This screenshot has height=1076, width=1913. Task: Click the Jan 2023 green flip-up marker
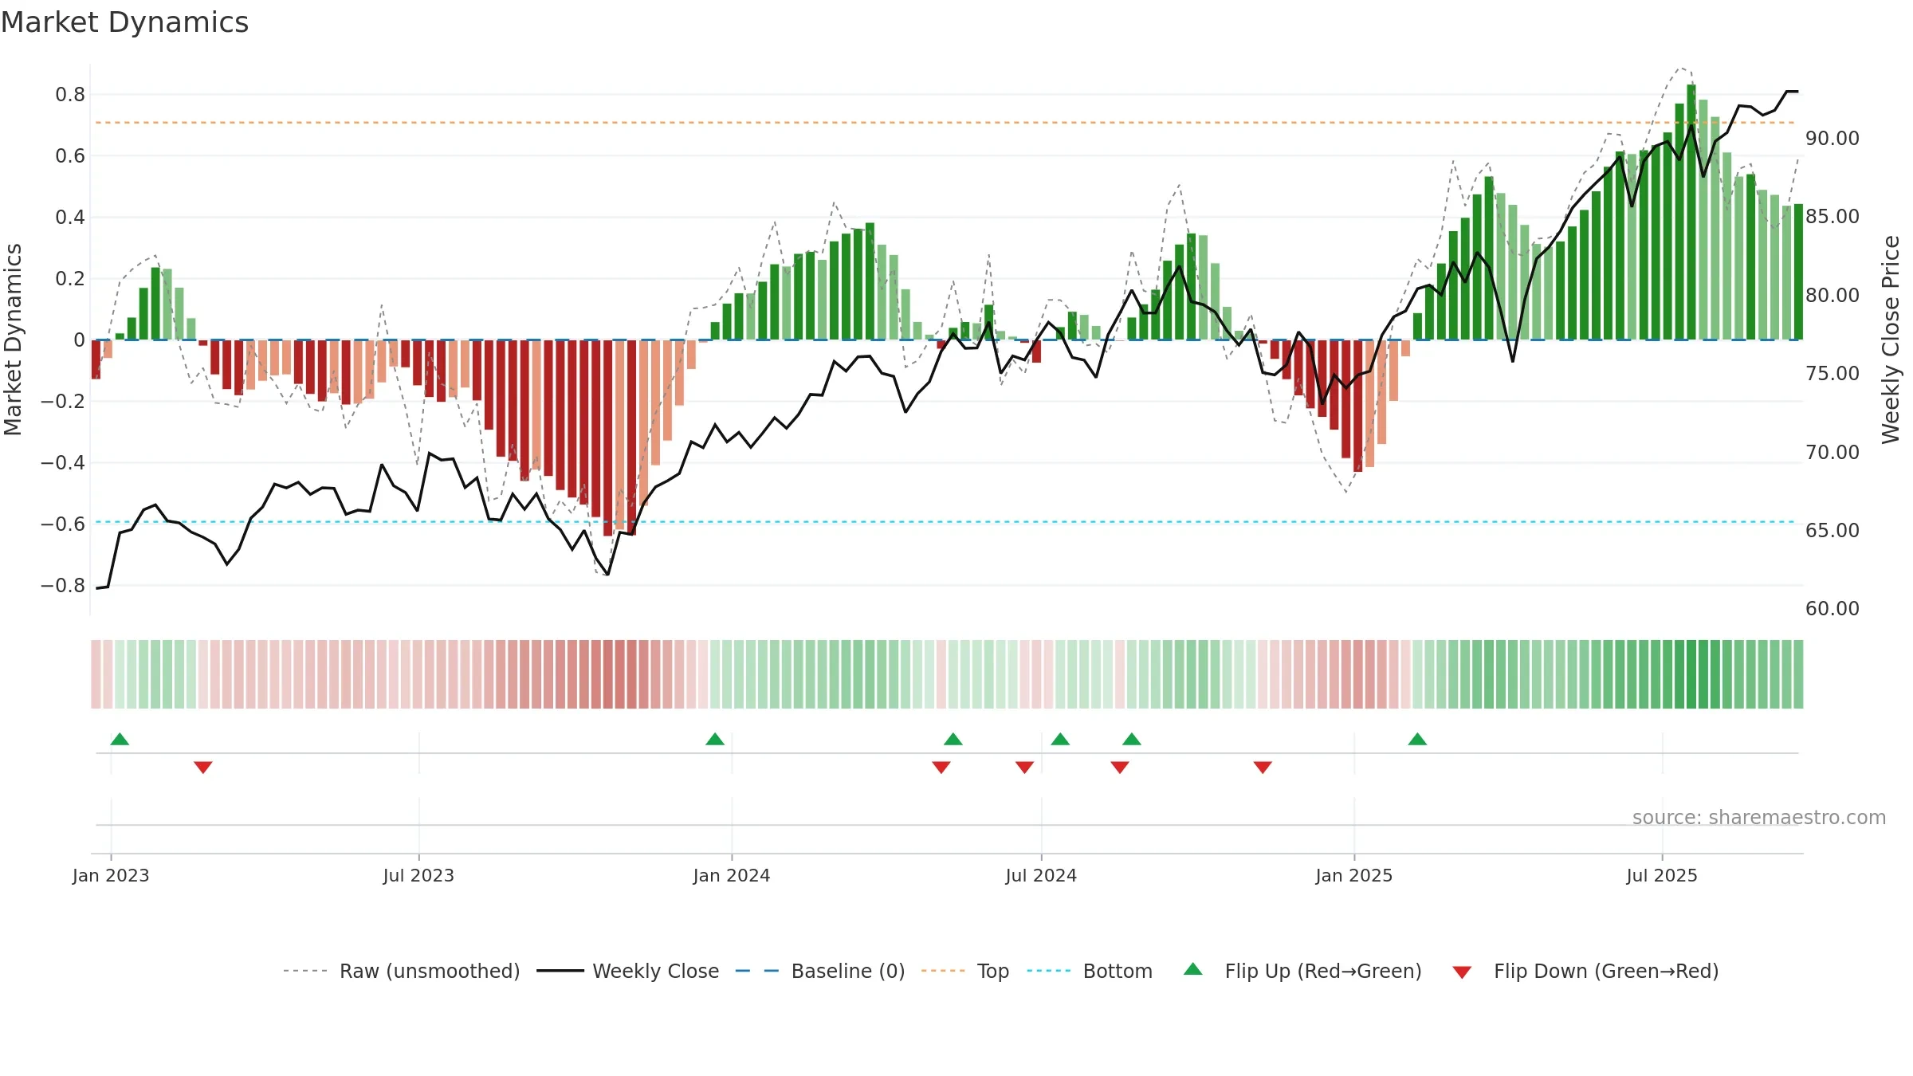point(120,739)
